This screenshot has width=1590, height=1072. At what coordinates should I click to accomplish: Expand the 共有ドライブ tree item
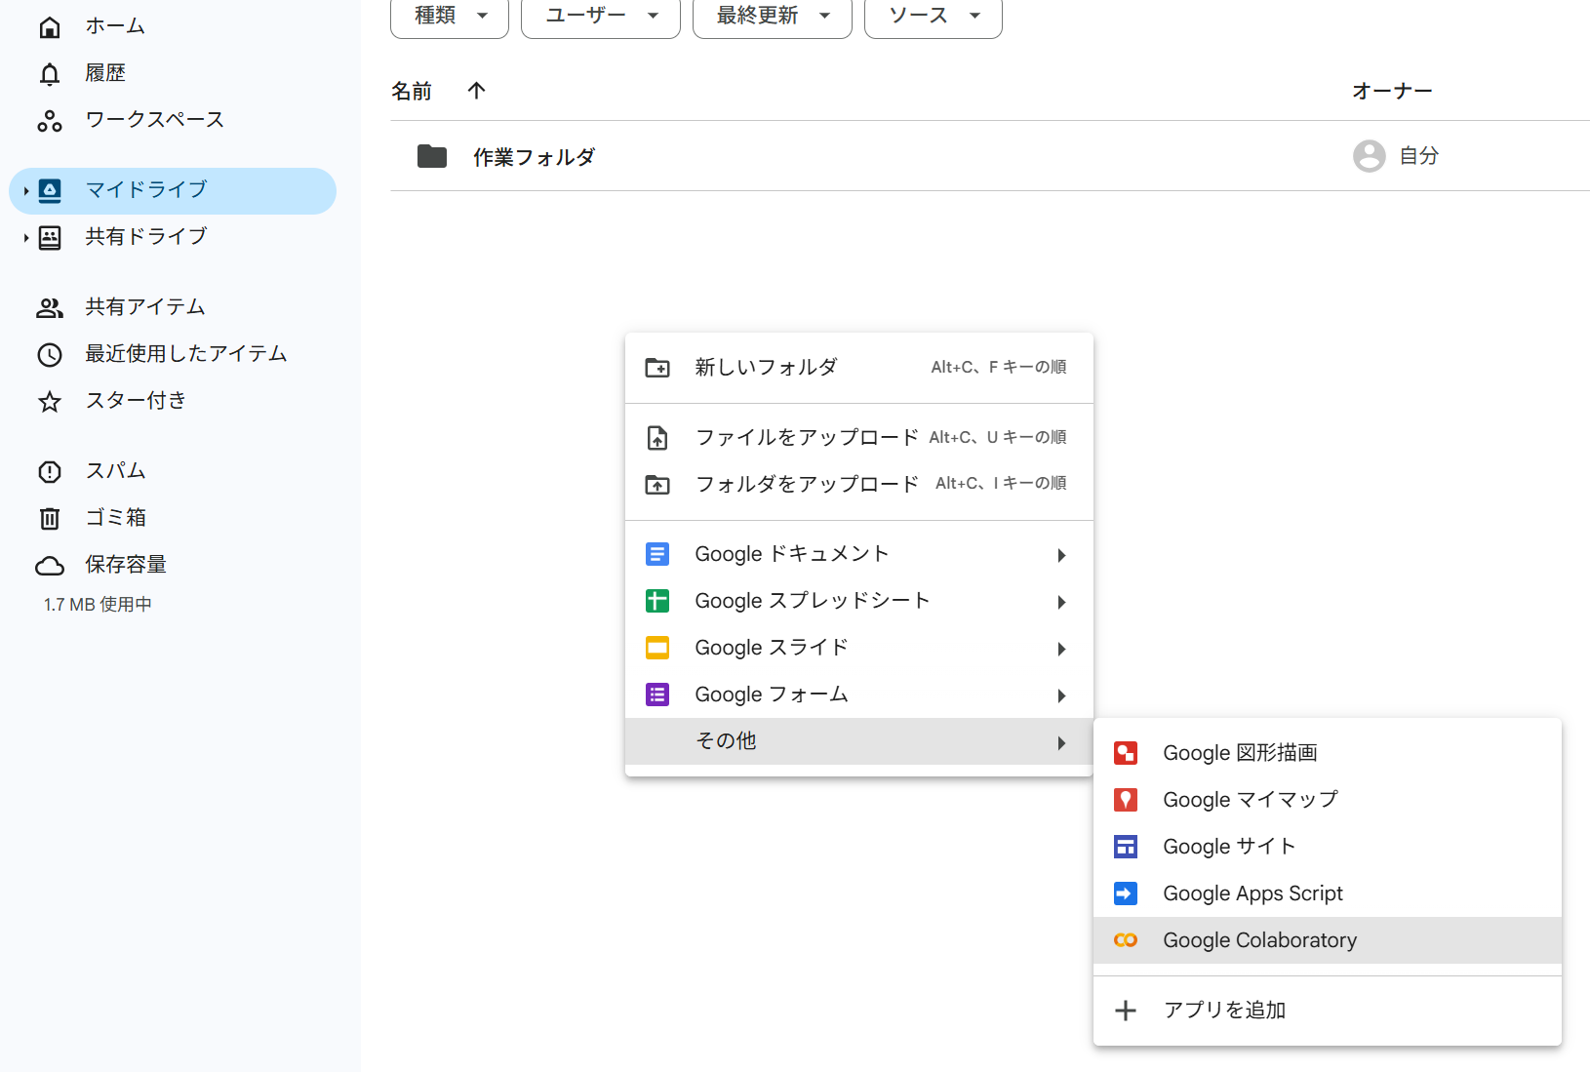[x=23, y=236]
